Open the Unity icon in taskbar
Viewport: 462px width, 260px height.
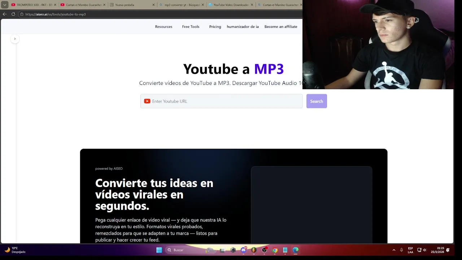(233, 250)
